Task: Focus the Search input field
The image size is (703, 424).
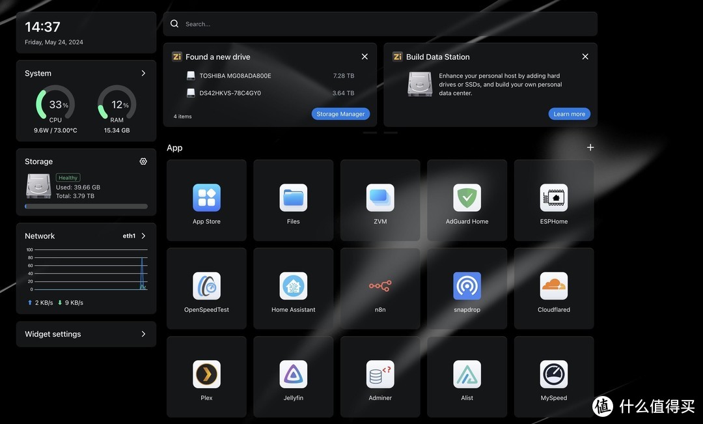Action: pyautogui.click(x=384, y=24)
